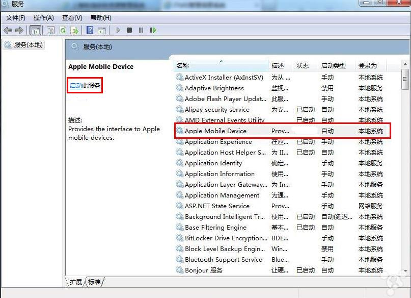Open the Help toolbar icon
Viewport: 411px width, 298px height.
click(x=90, y=30)
